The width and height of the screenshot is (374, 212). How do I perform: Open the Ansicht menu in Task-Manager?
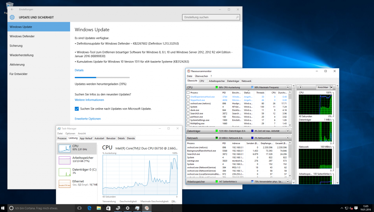(x=82, y=133)
